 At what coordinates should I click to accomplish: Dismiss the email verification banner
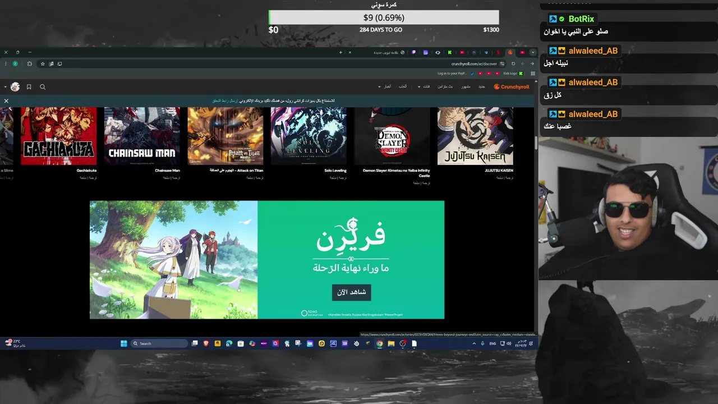(6, 101)
